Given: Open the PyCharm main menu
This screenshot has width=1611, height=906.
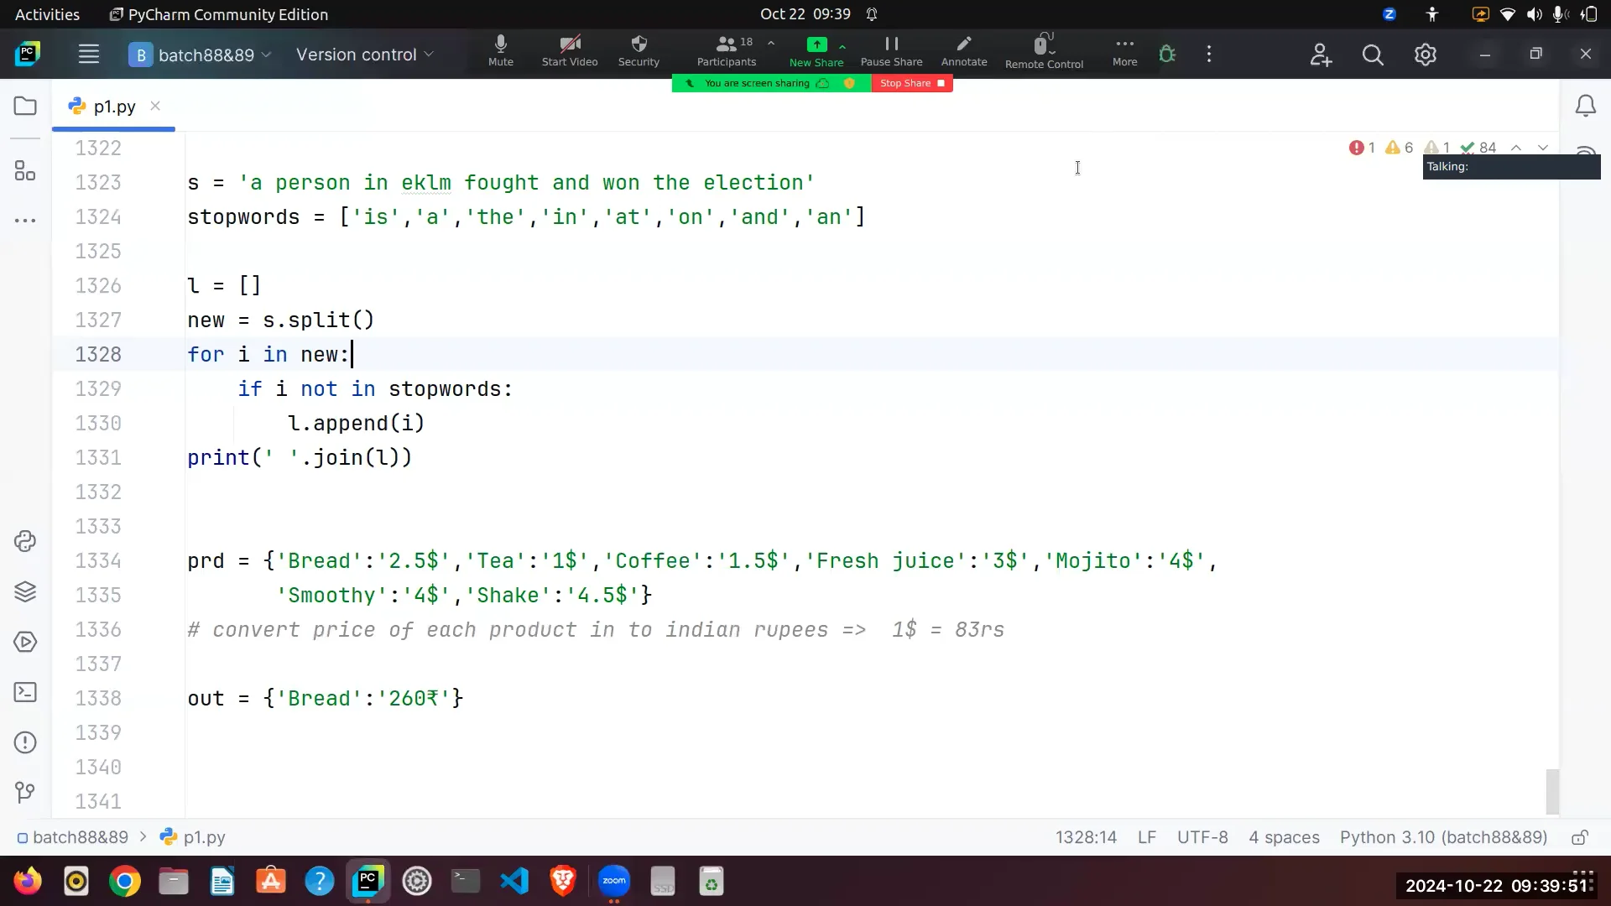Looking at the screenshot, I should tap(89, 54).
